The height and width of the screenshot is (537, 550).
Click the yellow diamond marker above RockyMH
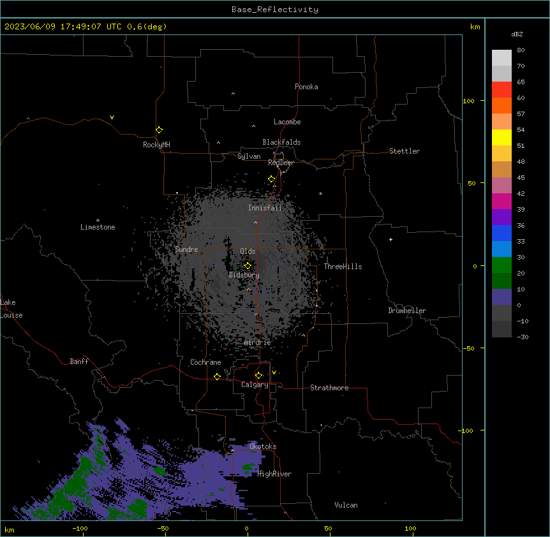(159, 130)
